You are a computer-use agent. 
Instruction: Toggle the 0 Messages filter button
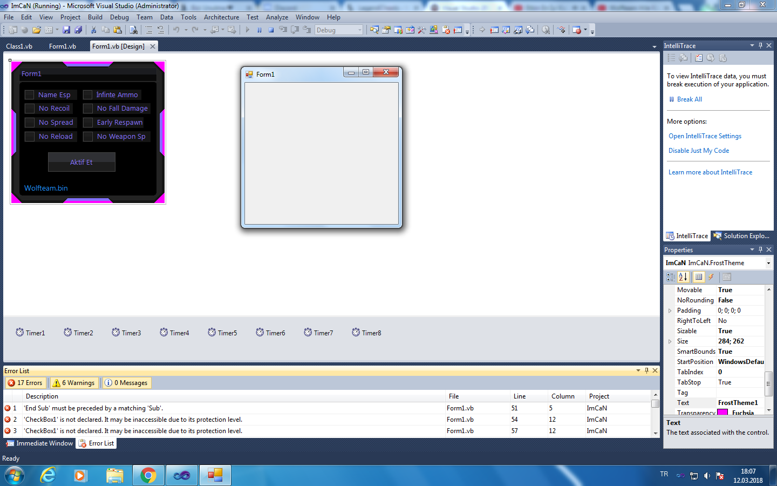127,383
